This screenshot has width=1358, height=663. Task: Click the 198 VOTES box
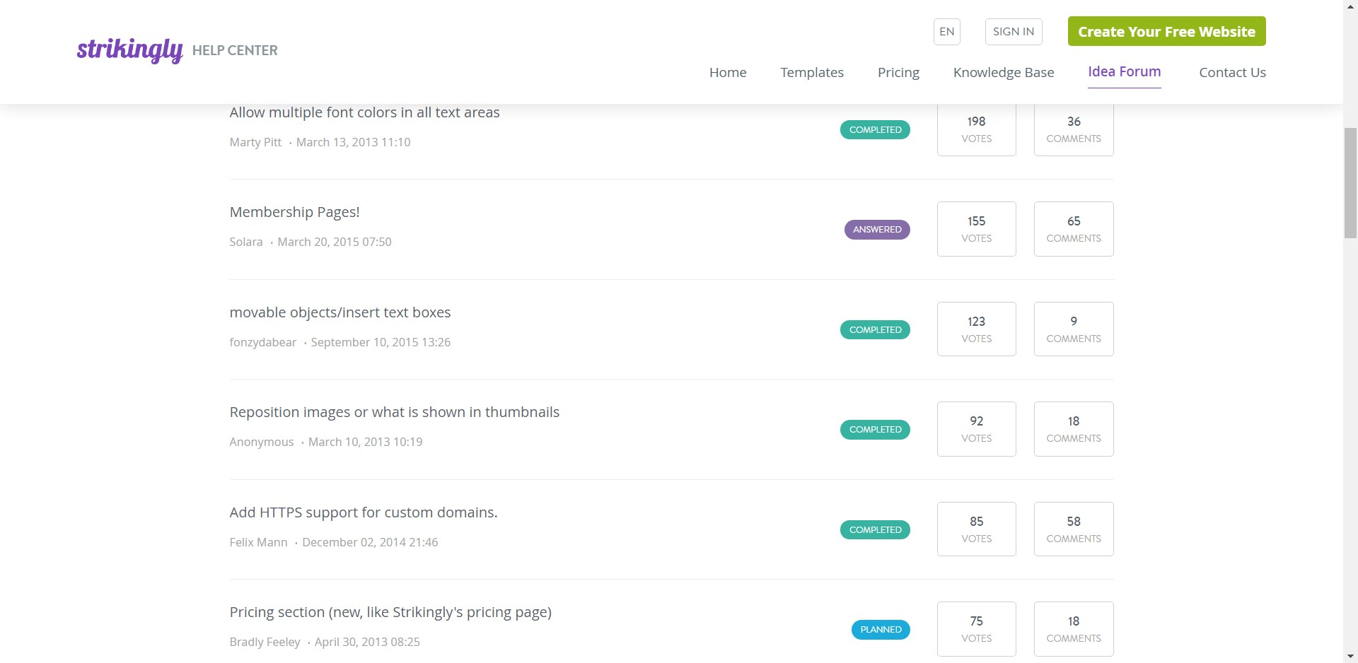976,129
